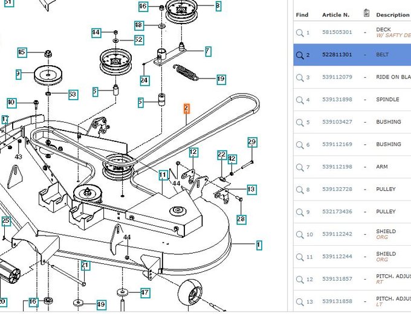411x314 pixels.
Task: Click the magnifier icon for row 4 SPINDLE
Action: point(300,100)
